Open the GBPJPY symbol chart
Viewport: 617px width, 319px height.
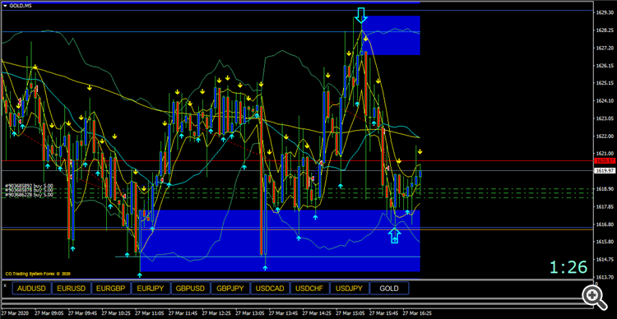click(x=230, y=289)
